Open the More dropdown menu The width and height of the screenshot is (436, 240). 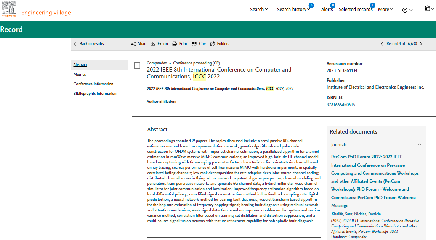tap(386, 10)
